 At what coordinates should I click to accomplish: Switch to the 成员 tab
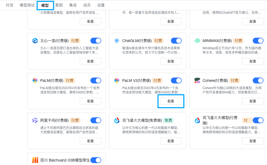[x=87, y=5]
